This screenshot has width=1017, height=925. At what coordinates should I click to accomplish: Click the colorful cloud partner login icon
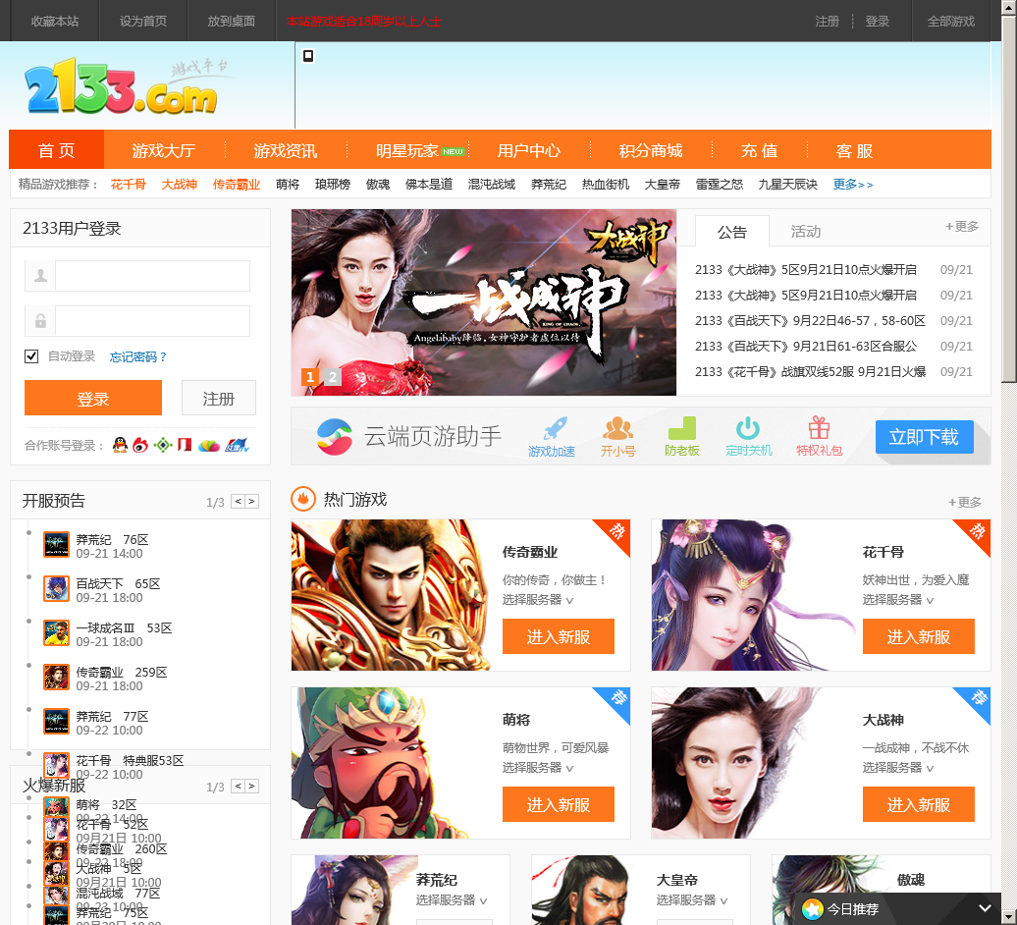point(209,446)
